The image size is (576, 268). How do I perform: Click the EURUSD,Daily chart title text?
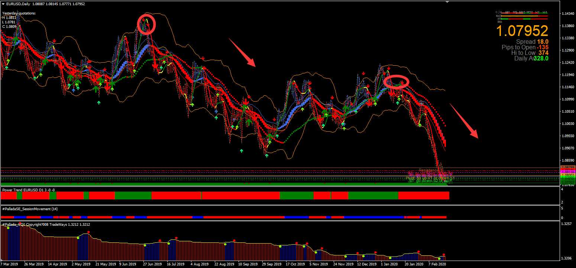pos(18,4)
